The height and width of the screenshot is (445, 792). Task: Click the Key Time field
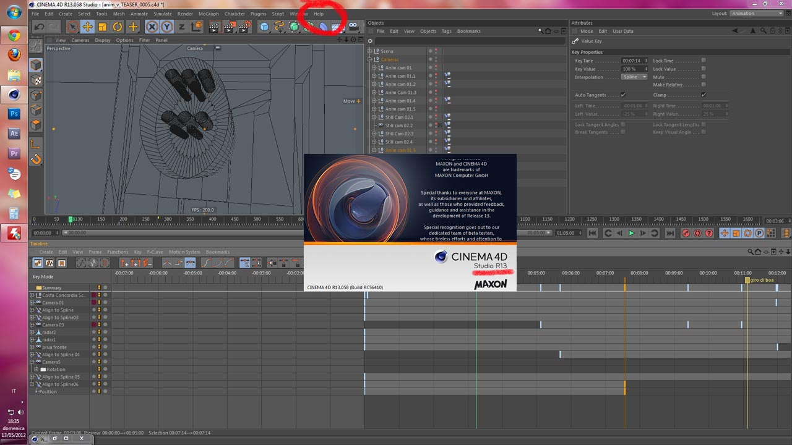coord(634,61)
